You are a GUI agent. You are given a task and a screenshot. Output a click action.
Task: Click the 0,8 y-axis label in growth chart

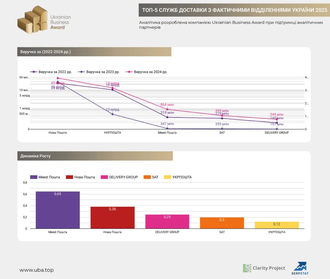click(x=25, y=183)
